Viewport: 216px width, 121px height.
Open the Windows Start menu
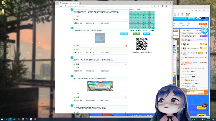[x=2, y=119]
